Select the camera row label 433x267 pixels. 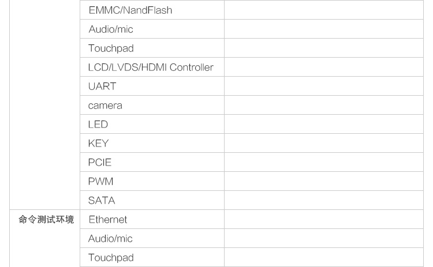click(105, 106)
